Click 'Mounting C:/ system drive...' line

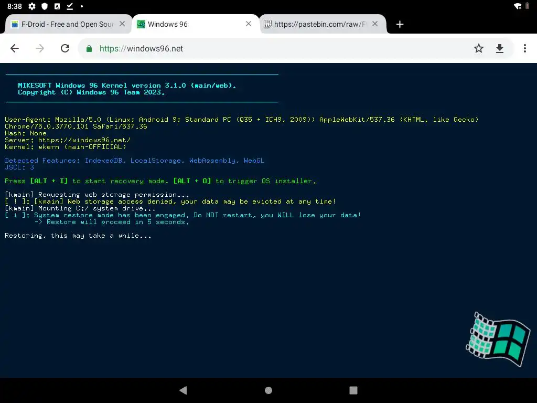pyautogui.click(x=80, y=208)
